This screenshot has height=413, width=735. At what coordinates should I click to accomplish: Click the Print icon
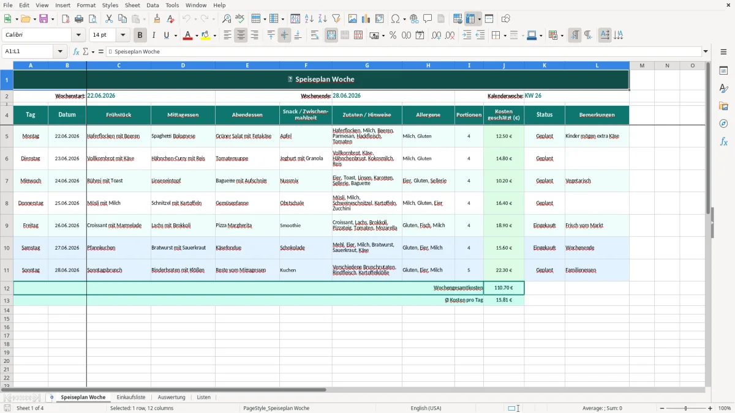coord(79,19)
